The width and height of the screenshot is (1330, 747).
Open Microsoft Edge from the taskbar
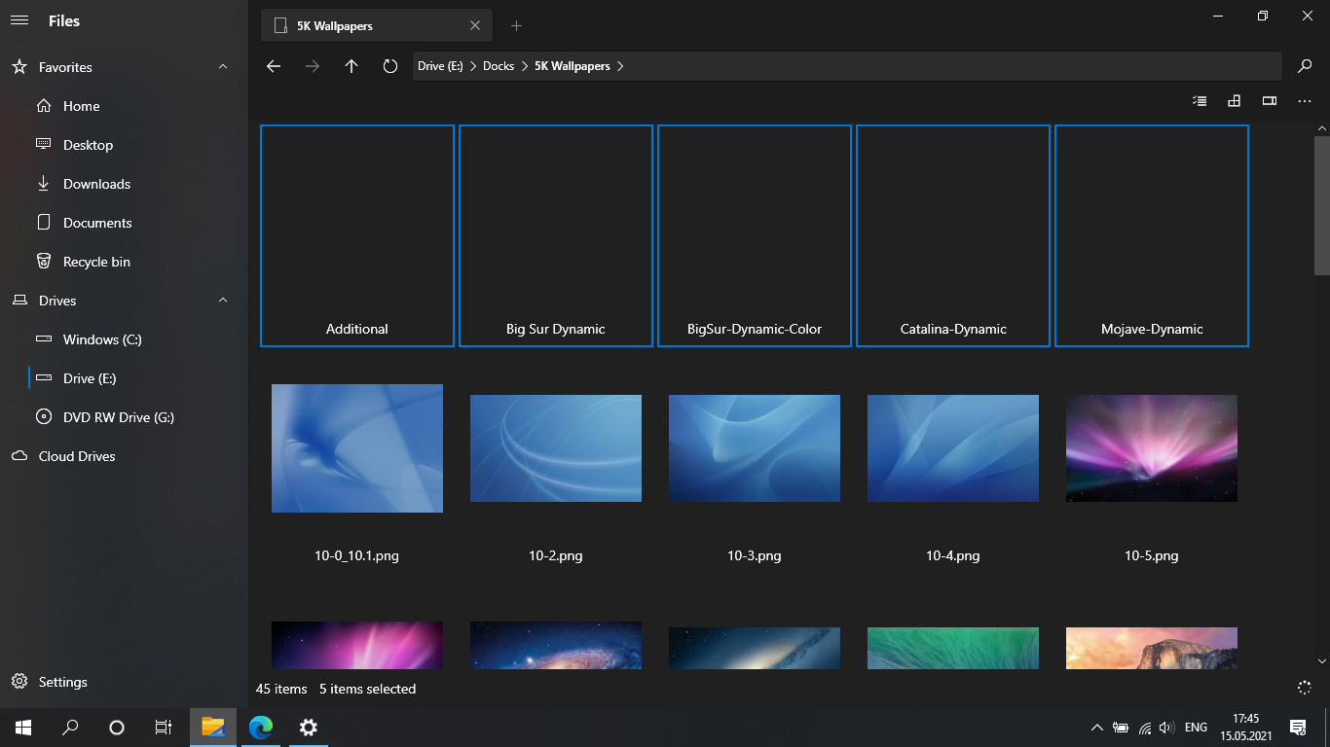pos(260,728)
